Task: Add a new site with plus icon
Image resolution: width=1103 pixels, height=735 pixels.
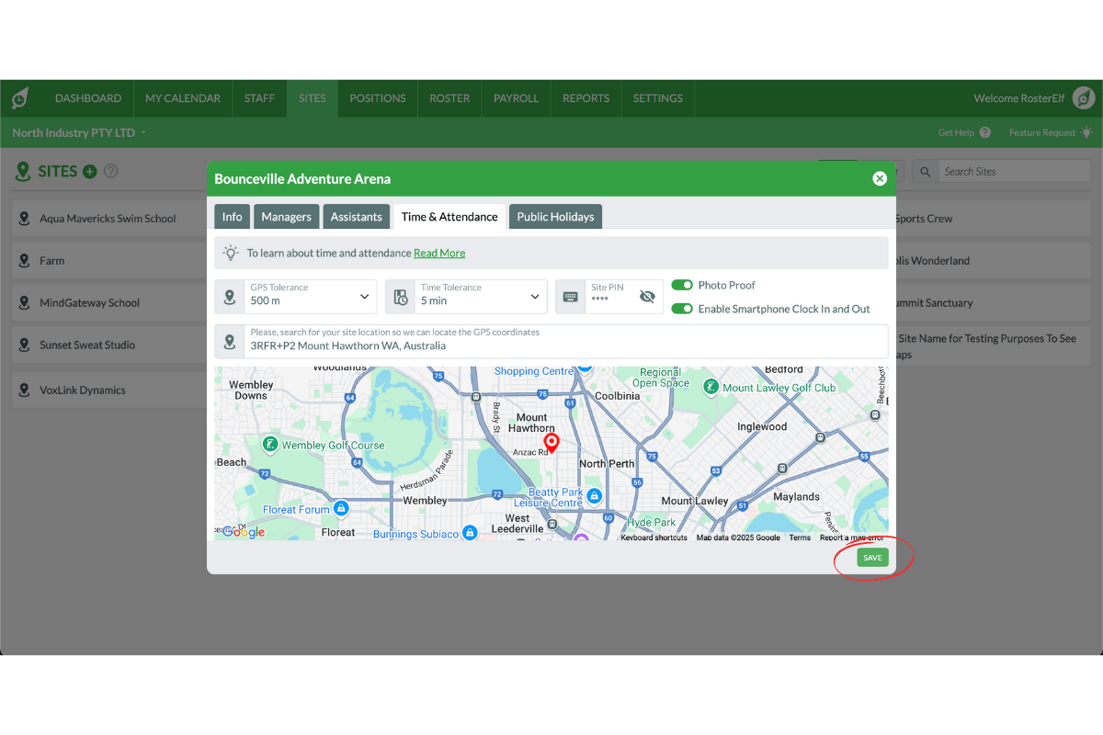Action: point(90,171)
